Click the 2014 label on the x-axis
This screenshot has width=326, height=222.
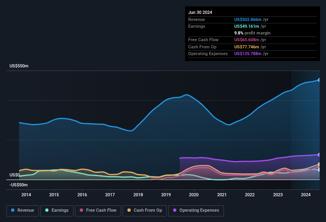coord(26,195)
